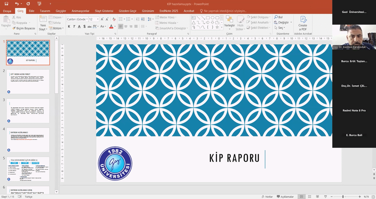Click the zoom in plus button
This screenshot has width=376, height=199.
click(x=359, y=197)
